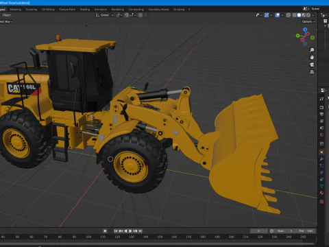
Task: Toggle show gizmo button
Action: tap(267, 15)
